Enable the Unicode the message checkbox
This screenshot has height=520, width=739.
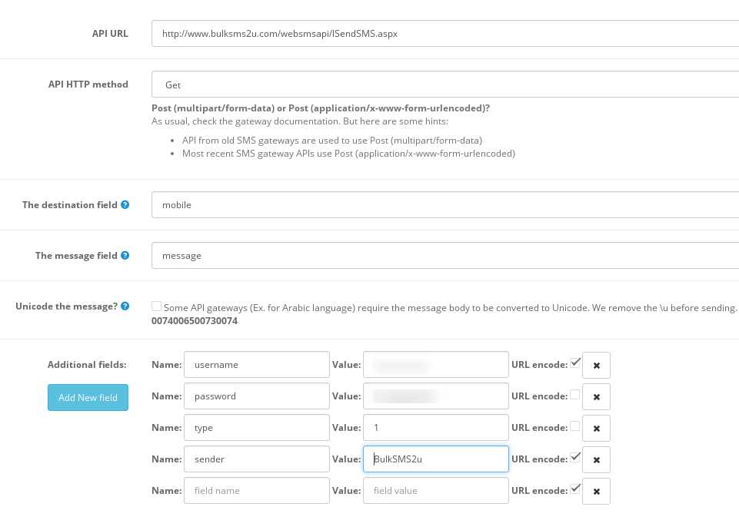click(157, 306)
